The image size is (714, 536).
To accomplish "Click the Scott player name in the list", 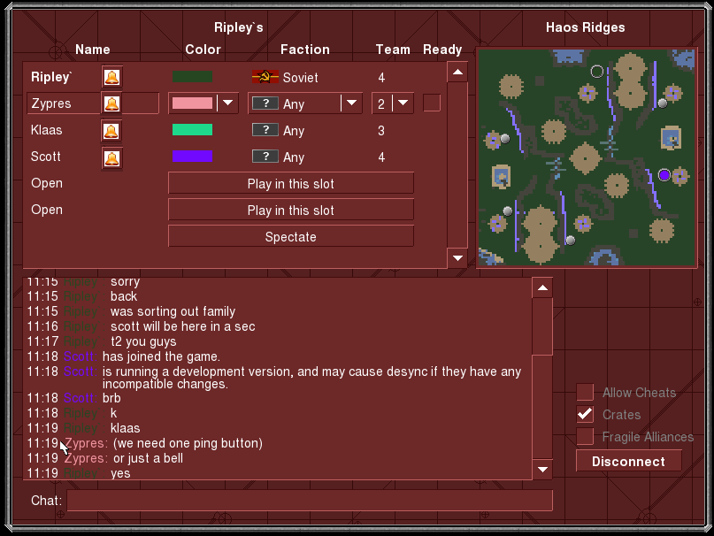I will (45, 157).
